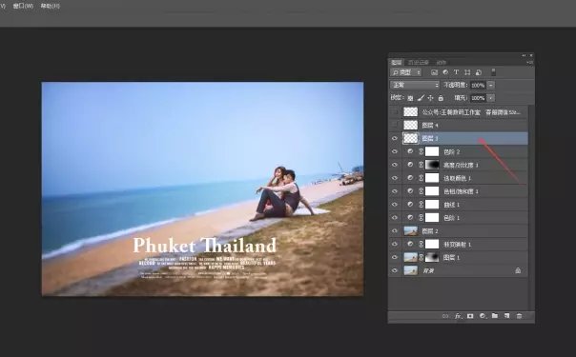Click the 图层 1 mask link icon
Viewport: 576px width, 357px height.
pos(421,257)
